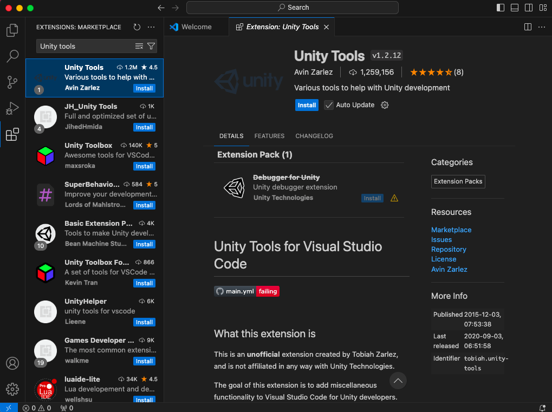Click the ports forwarded status item
The image size is (552, 412).
point(67,408)
